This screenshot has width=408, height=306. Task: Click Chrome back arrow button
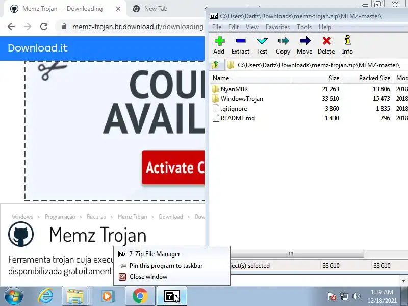(11, 27)
